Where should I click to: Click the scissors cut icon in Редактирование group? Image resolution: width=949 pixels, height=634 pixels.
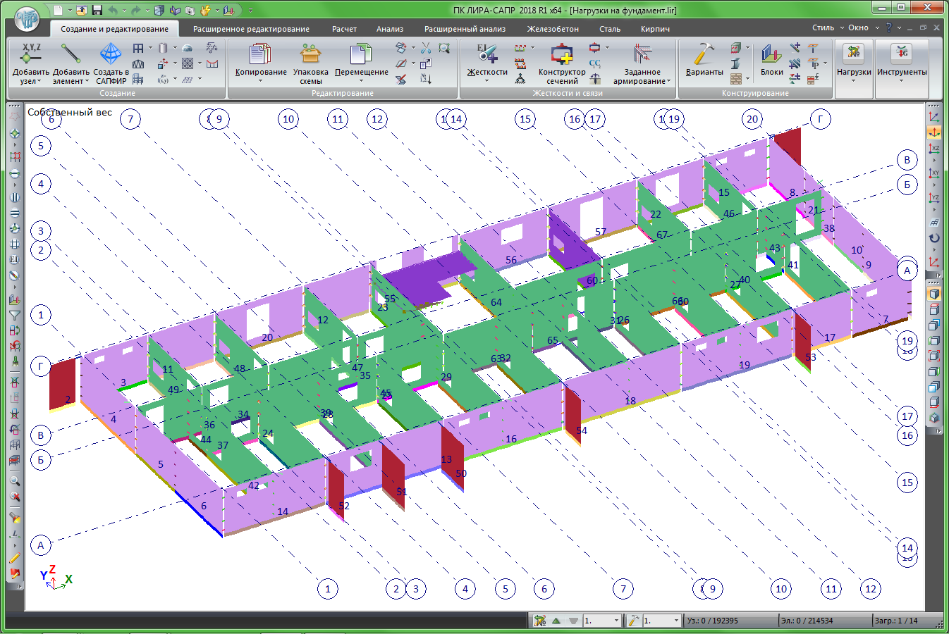click(x=426, y=48)
